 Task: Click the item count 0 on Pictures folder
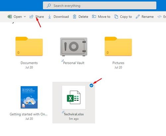pyautogui.click(x=108, y=53)
